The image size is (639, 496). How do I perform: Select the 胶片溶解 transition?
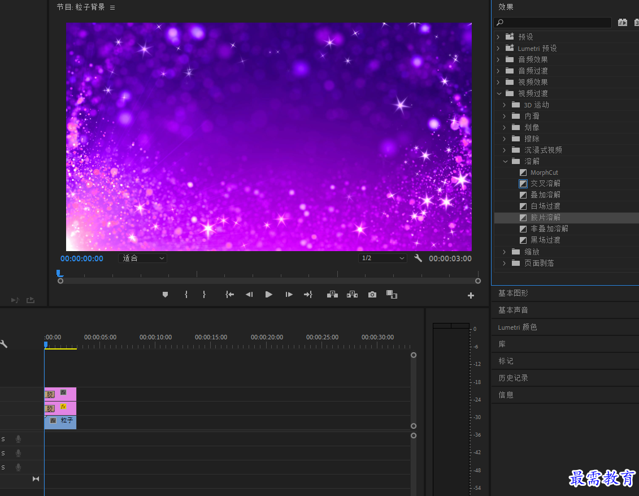545,217
